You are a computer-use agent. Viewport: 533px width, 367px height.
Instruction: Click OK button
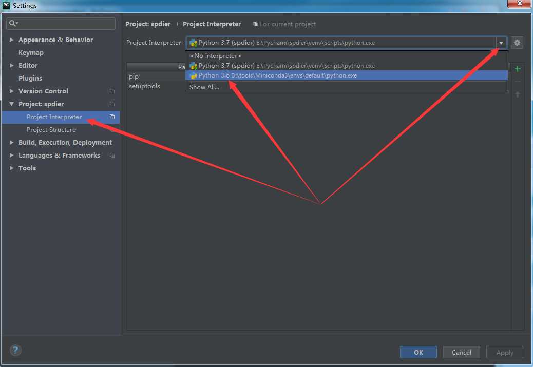pyautogui.click(x=418, y=353)
